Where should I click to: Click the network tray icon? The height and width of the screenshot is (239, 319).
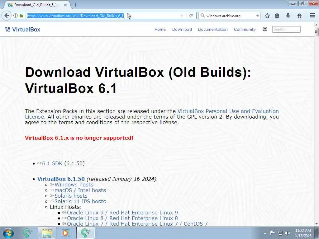[x=280, y=233]
